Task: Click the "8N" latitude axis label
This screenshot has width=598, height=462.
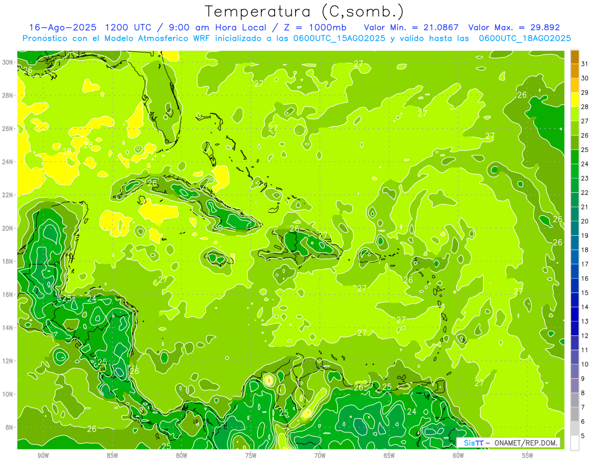Action: (x=10, y=428)
